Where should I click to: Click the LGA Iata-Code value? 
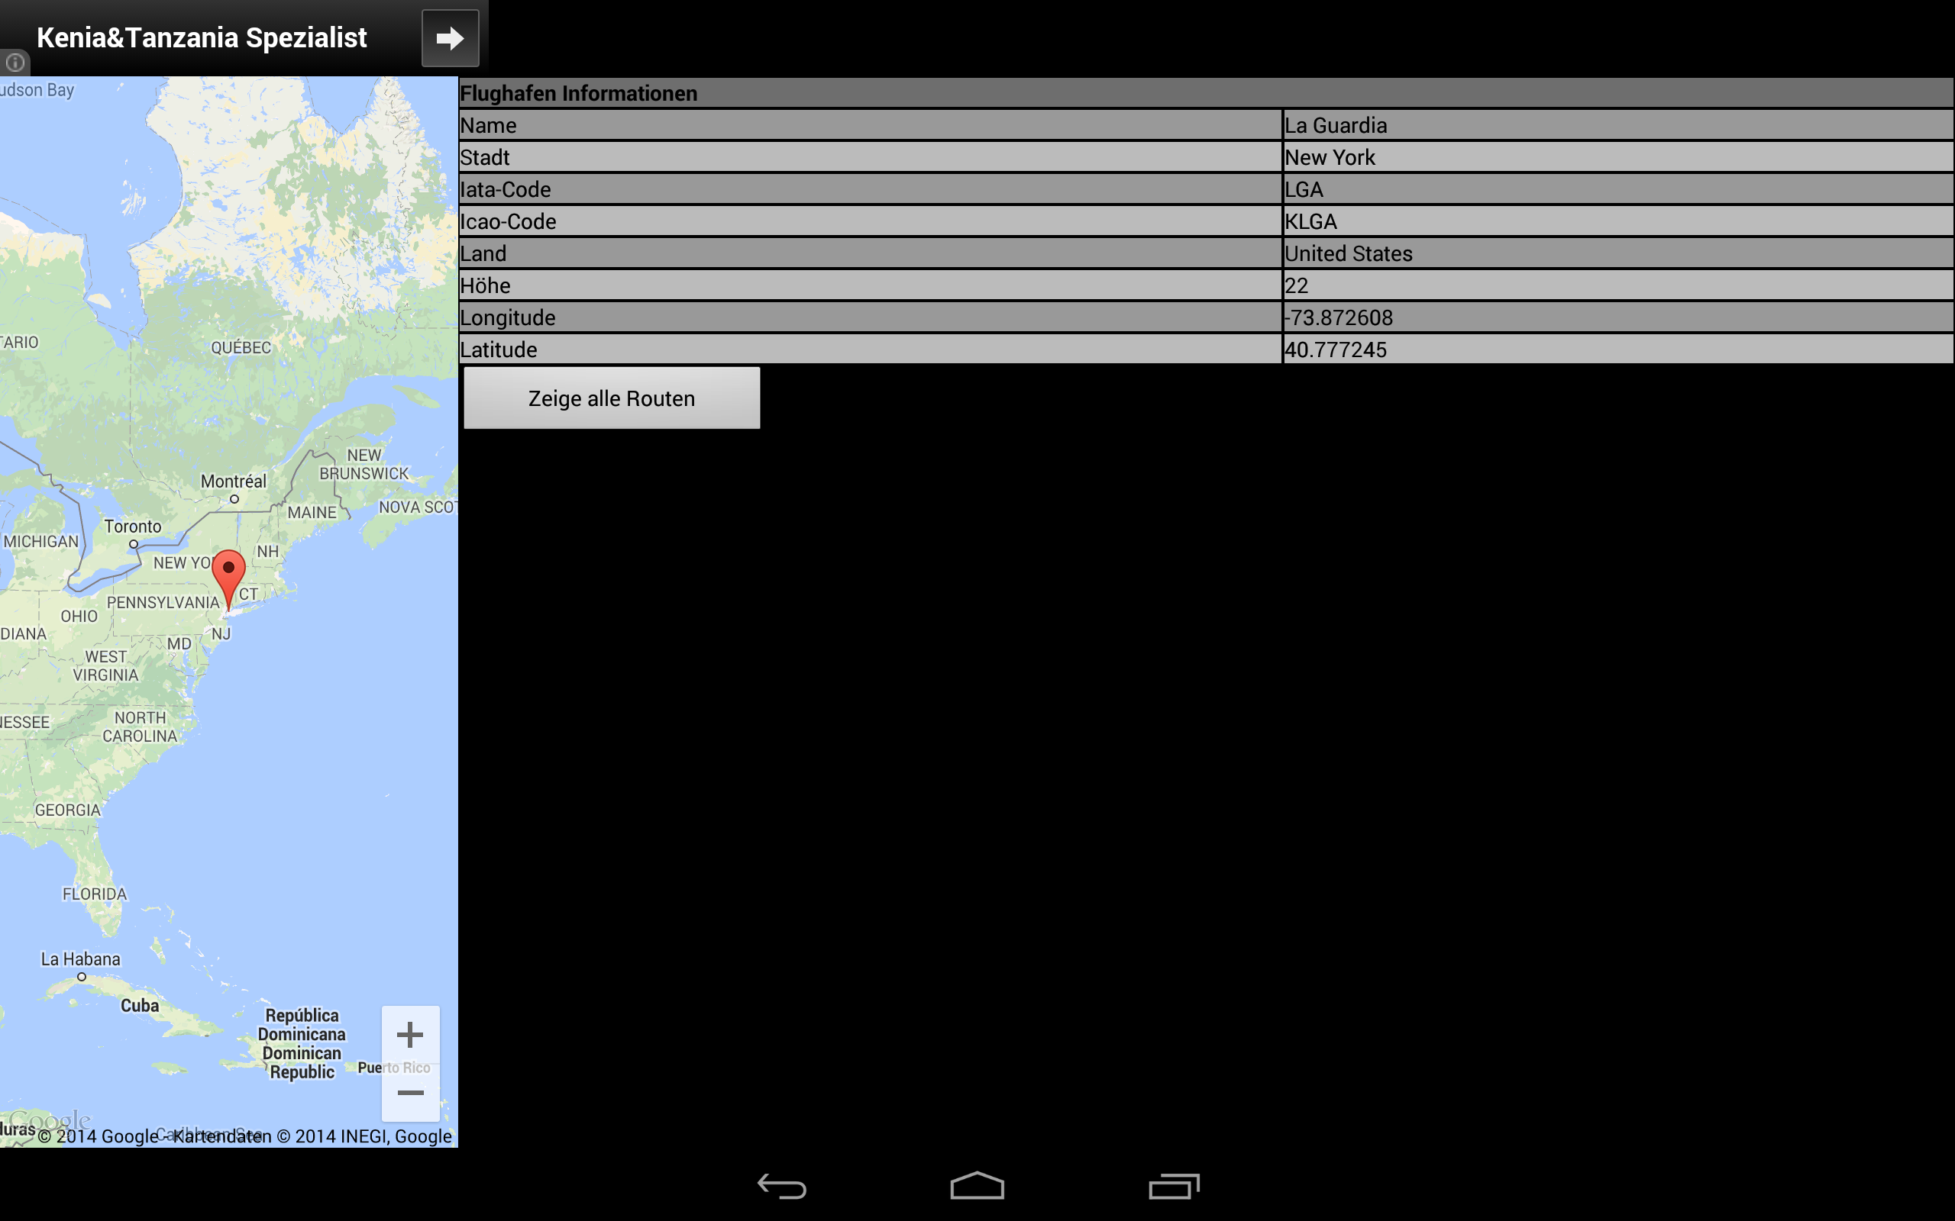[1304, 190]
